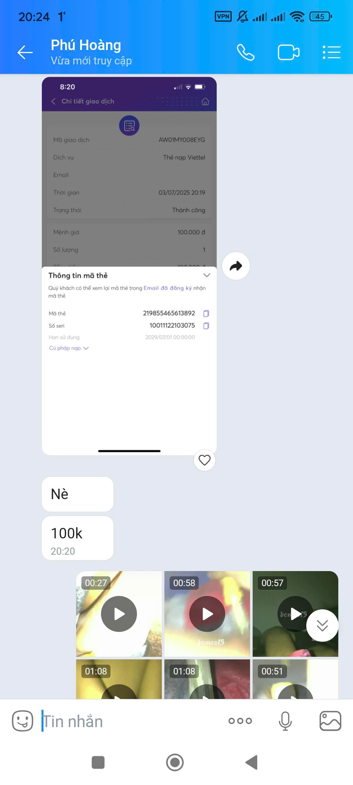Start a video call

click(288, 52)
